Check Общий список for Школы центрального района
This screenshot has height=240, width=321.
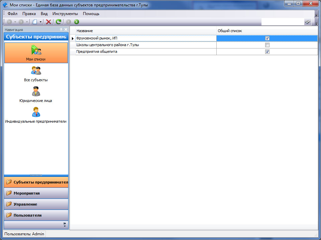click(x=267, y=45)
